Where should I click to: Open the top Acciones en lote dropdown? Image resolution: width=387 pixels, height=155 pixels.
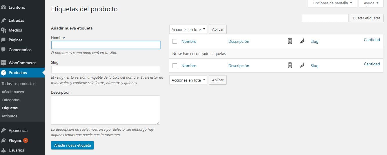[x=188, y=29]
